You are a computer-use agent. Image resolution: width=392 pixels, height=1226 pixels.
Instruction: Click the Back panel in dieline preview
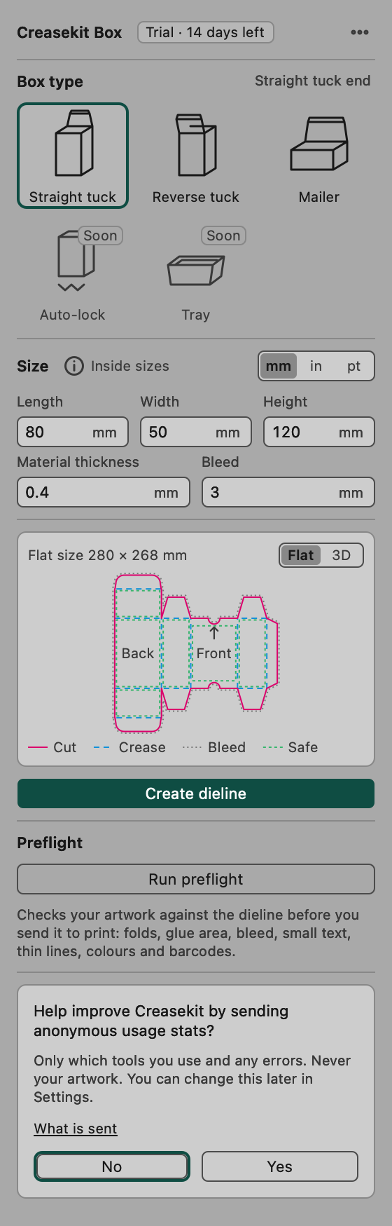pyautogui.click(x=138, y=653)
